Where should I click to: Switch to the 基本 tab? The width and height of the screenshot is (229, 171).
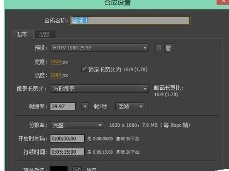tap(22, 34)
